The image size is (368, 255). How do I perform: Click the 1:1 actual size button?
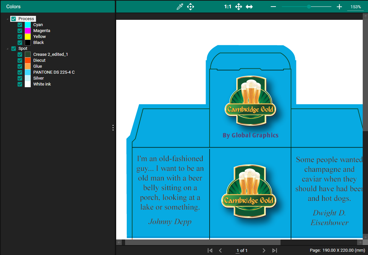click(228, 7)
